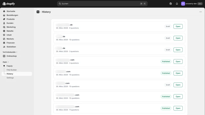Click Published badge on the 11 questions row

click(x=166, y=108)
